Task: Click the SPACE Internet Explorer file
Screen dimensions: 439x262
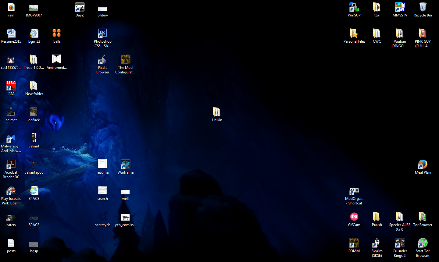Action: click(34, 190)
